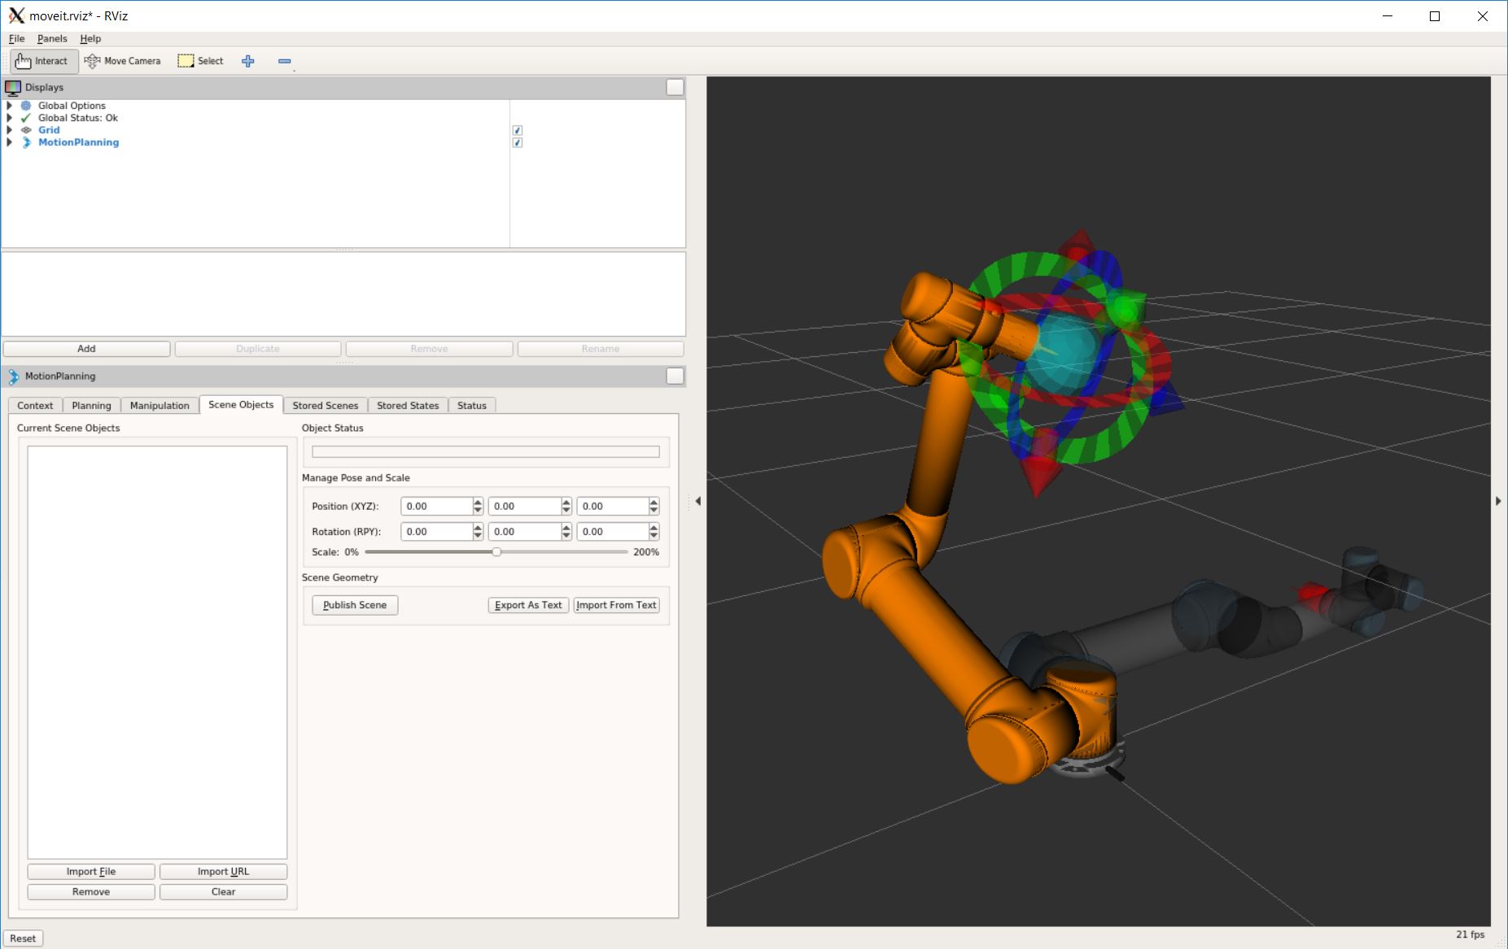Open the Panels menu
1508x949 pixels.
pyautogui.click(x=51, y=38)
